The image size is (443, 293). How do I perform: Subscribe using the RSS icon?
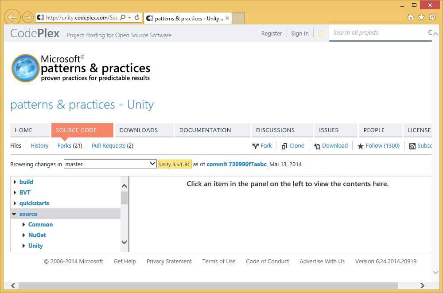coord(412,145)
